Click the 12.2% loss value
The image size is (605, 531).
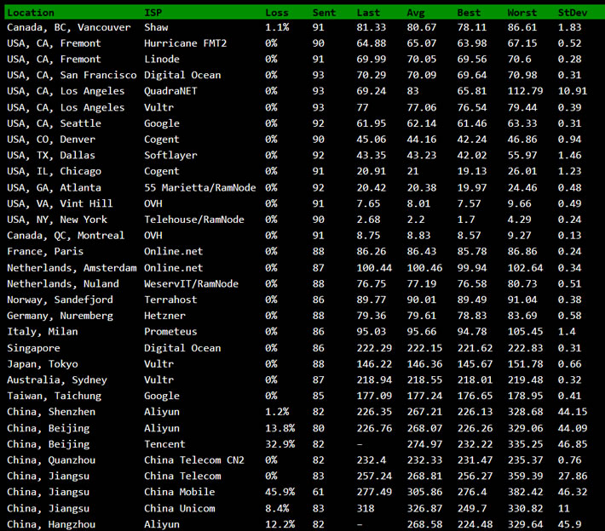point(279,524)
